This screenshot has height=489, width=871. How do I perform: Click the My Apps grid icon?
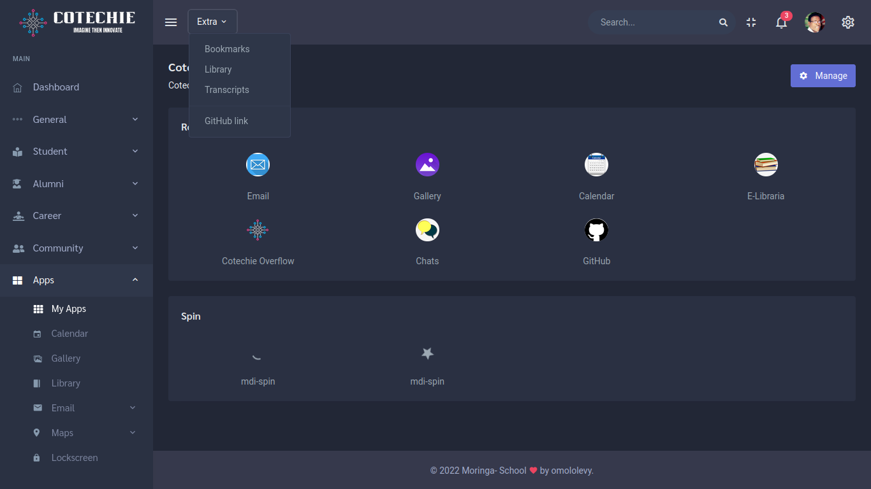pos(38,309)
